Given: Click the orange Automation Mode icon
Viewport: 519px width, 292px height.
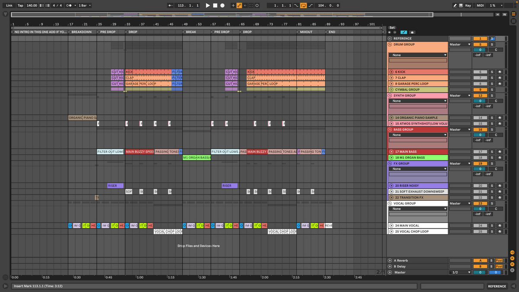Looking at the screenshot, I should point(239,6).
